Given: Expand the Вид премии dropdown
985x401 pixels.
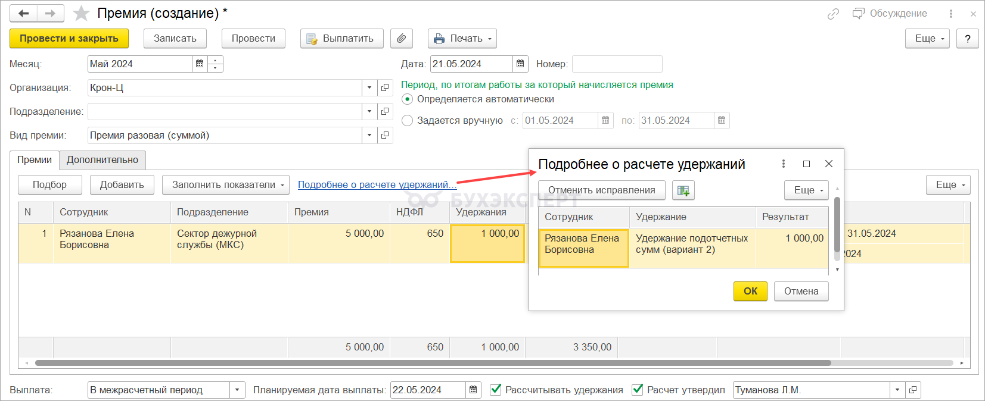Looking at the screenshot, I should [x=369, y=135].
